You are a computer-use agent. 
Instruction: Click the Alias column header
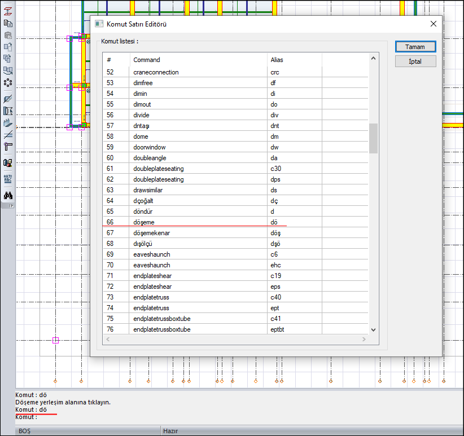click(277, 60)
